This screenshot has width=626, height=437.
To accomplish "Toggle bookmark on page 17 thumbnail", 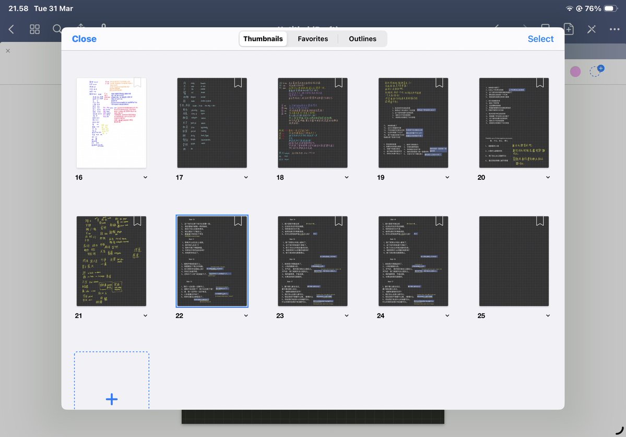I will [x=238, y=82].
